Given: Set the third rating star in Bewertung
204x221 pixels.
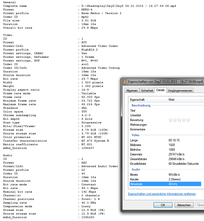Looking at the screenshot, I should pos(179,120).
